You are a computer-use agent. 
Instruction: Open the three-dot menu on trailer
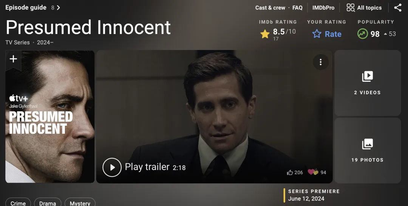[x=321, y=62]
